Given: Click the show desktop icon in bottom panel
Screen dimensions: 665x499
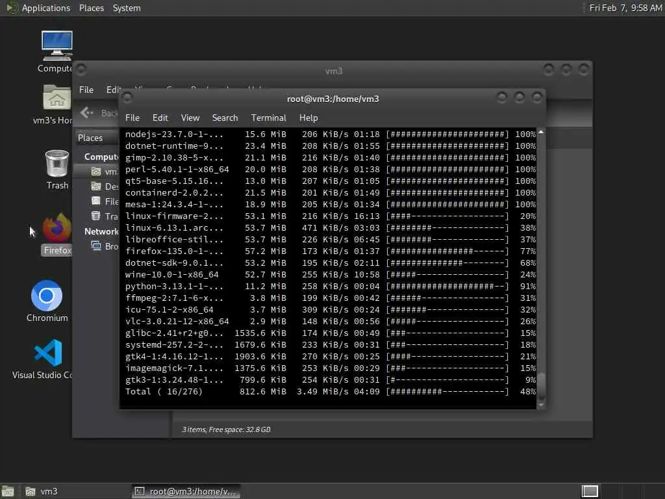Looking at the screenshot, I should point(8,491).
